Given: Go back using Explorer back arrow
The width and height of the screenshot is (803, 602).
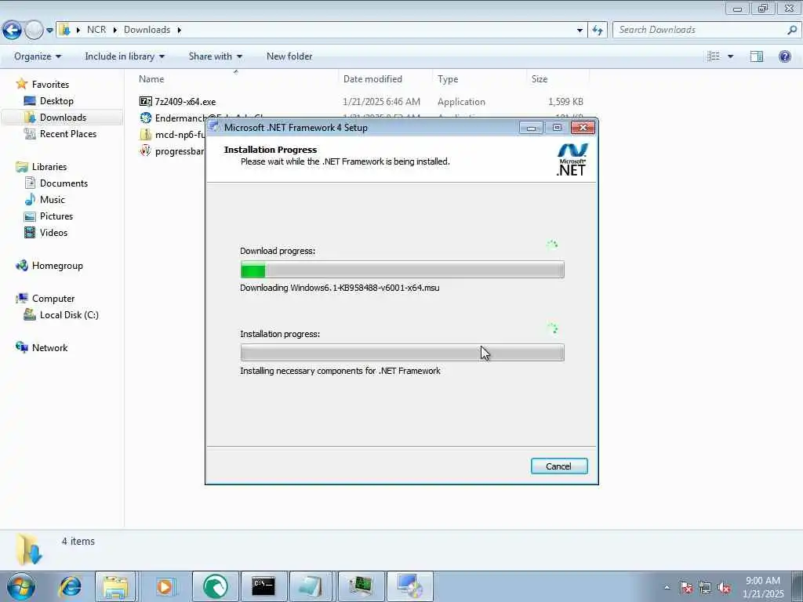Looking at the screenshot, I should click(x=12, y=31).
